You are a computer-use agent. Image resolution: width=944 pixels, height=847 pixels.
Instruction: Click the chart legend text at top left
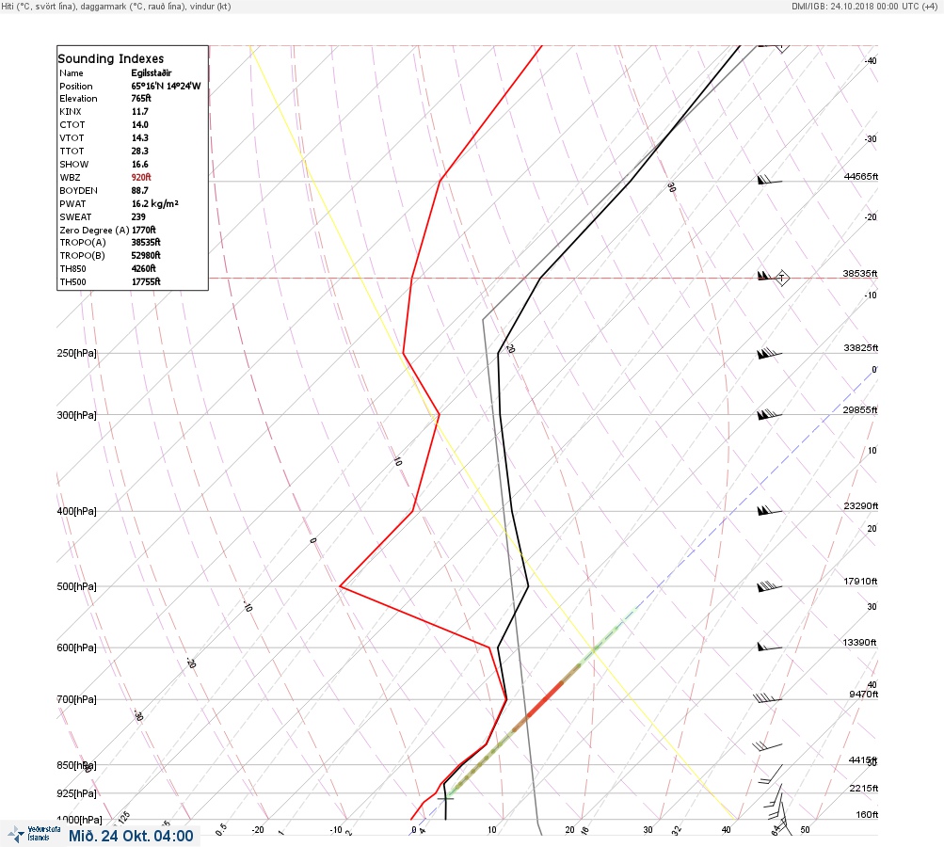pyautogui.click(x=116, y=7)
